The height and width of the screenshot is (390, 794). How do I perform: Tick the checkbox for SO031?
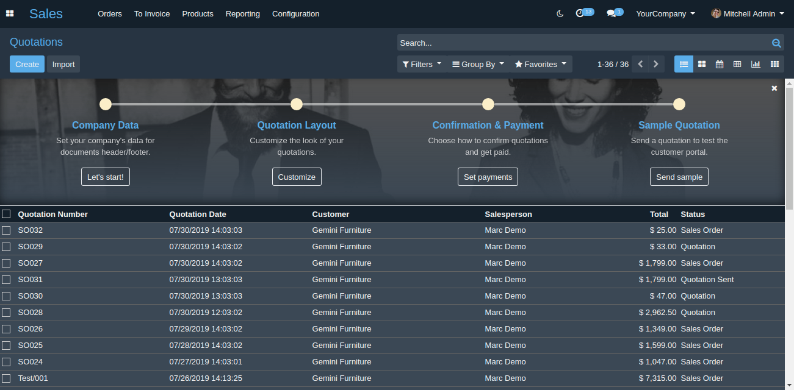6,280
